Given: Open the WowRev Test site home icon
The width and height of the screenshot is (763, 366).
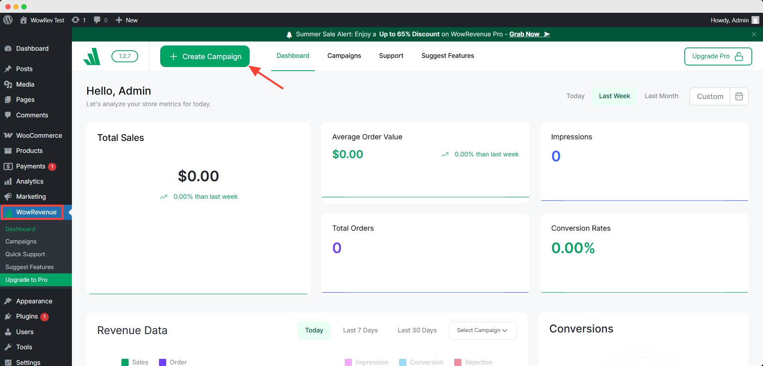Looking at the screenshot, I should pyautogui.click(x=24, y=20).
